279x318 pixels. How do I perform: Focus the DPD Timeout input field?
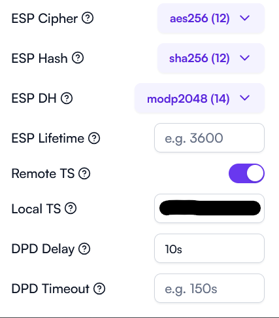point(209,288)
